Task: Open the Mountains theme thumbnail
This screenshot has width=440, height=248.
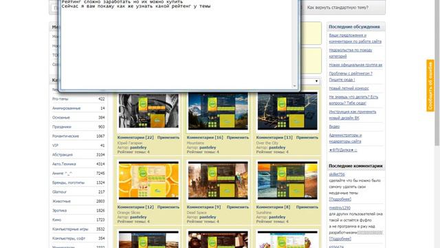Action: pyautogui.click(x=218, y=112)
